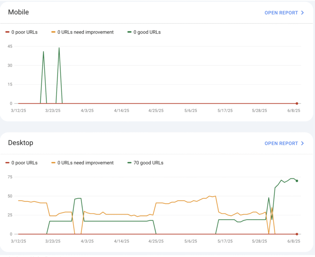Click the Desktop card heading

coord(21,143)
